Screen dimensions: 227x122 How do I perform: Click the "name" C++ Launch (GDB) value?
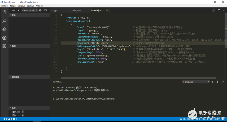pyautogui.click(x=98, y=27)
